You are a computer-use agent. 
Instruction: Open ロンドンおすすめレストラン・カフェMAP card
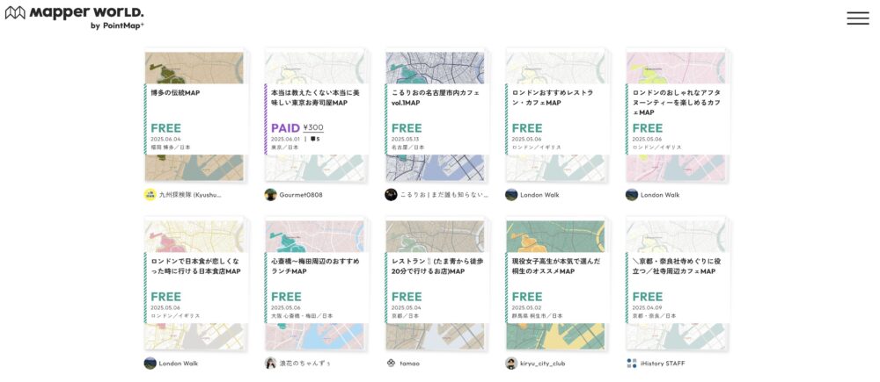pyautogui.click(x=556, y=117)
